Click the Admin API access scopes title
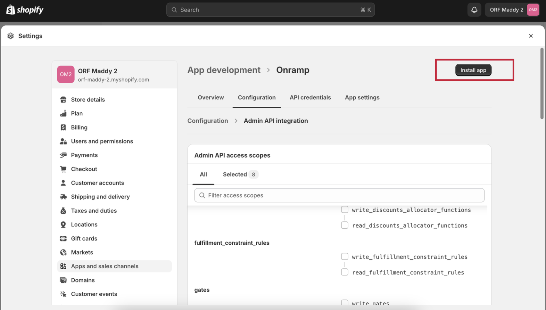This screenshot has height=310, width=546. click(232, 155)
